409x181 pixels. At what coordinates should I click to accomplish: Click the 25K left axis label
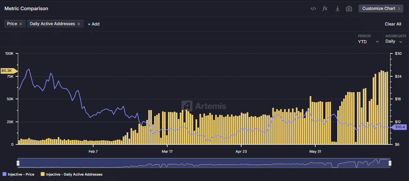click(x=11, y=122)
